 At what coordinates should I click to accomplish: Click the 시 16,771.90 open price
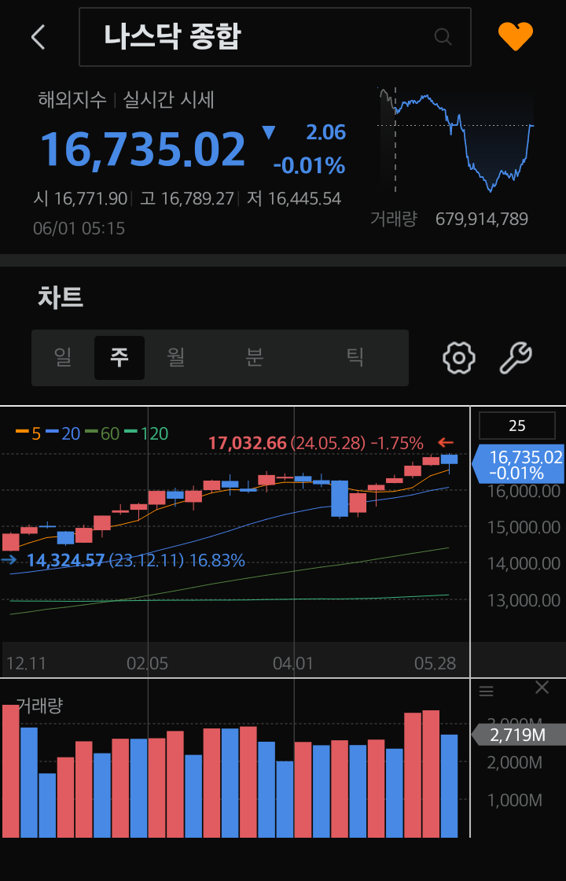click(80, 199)
